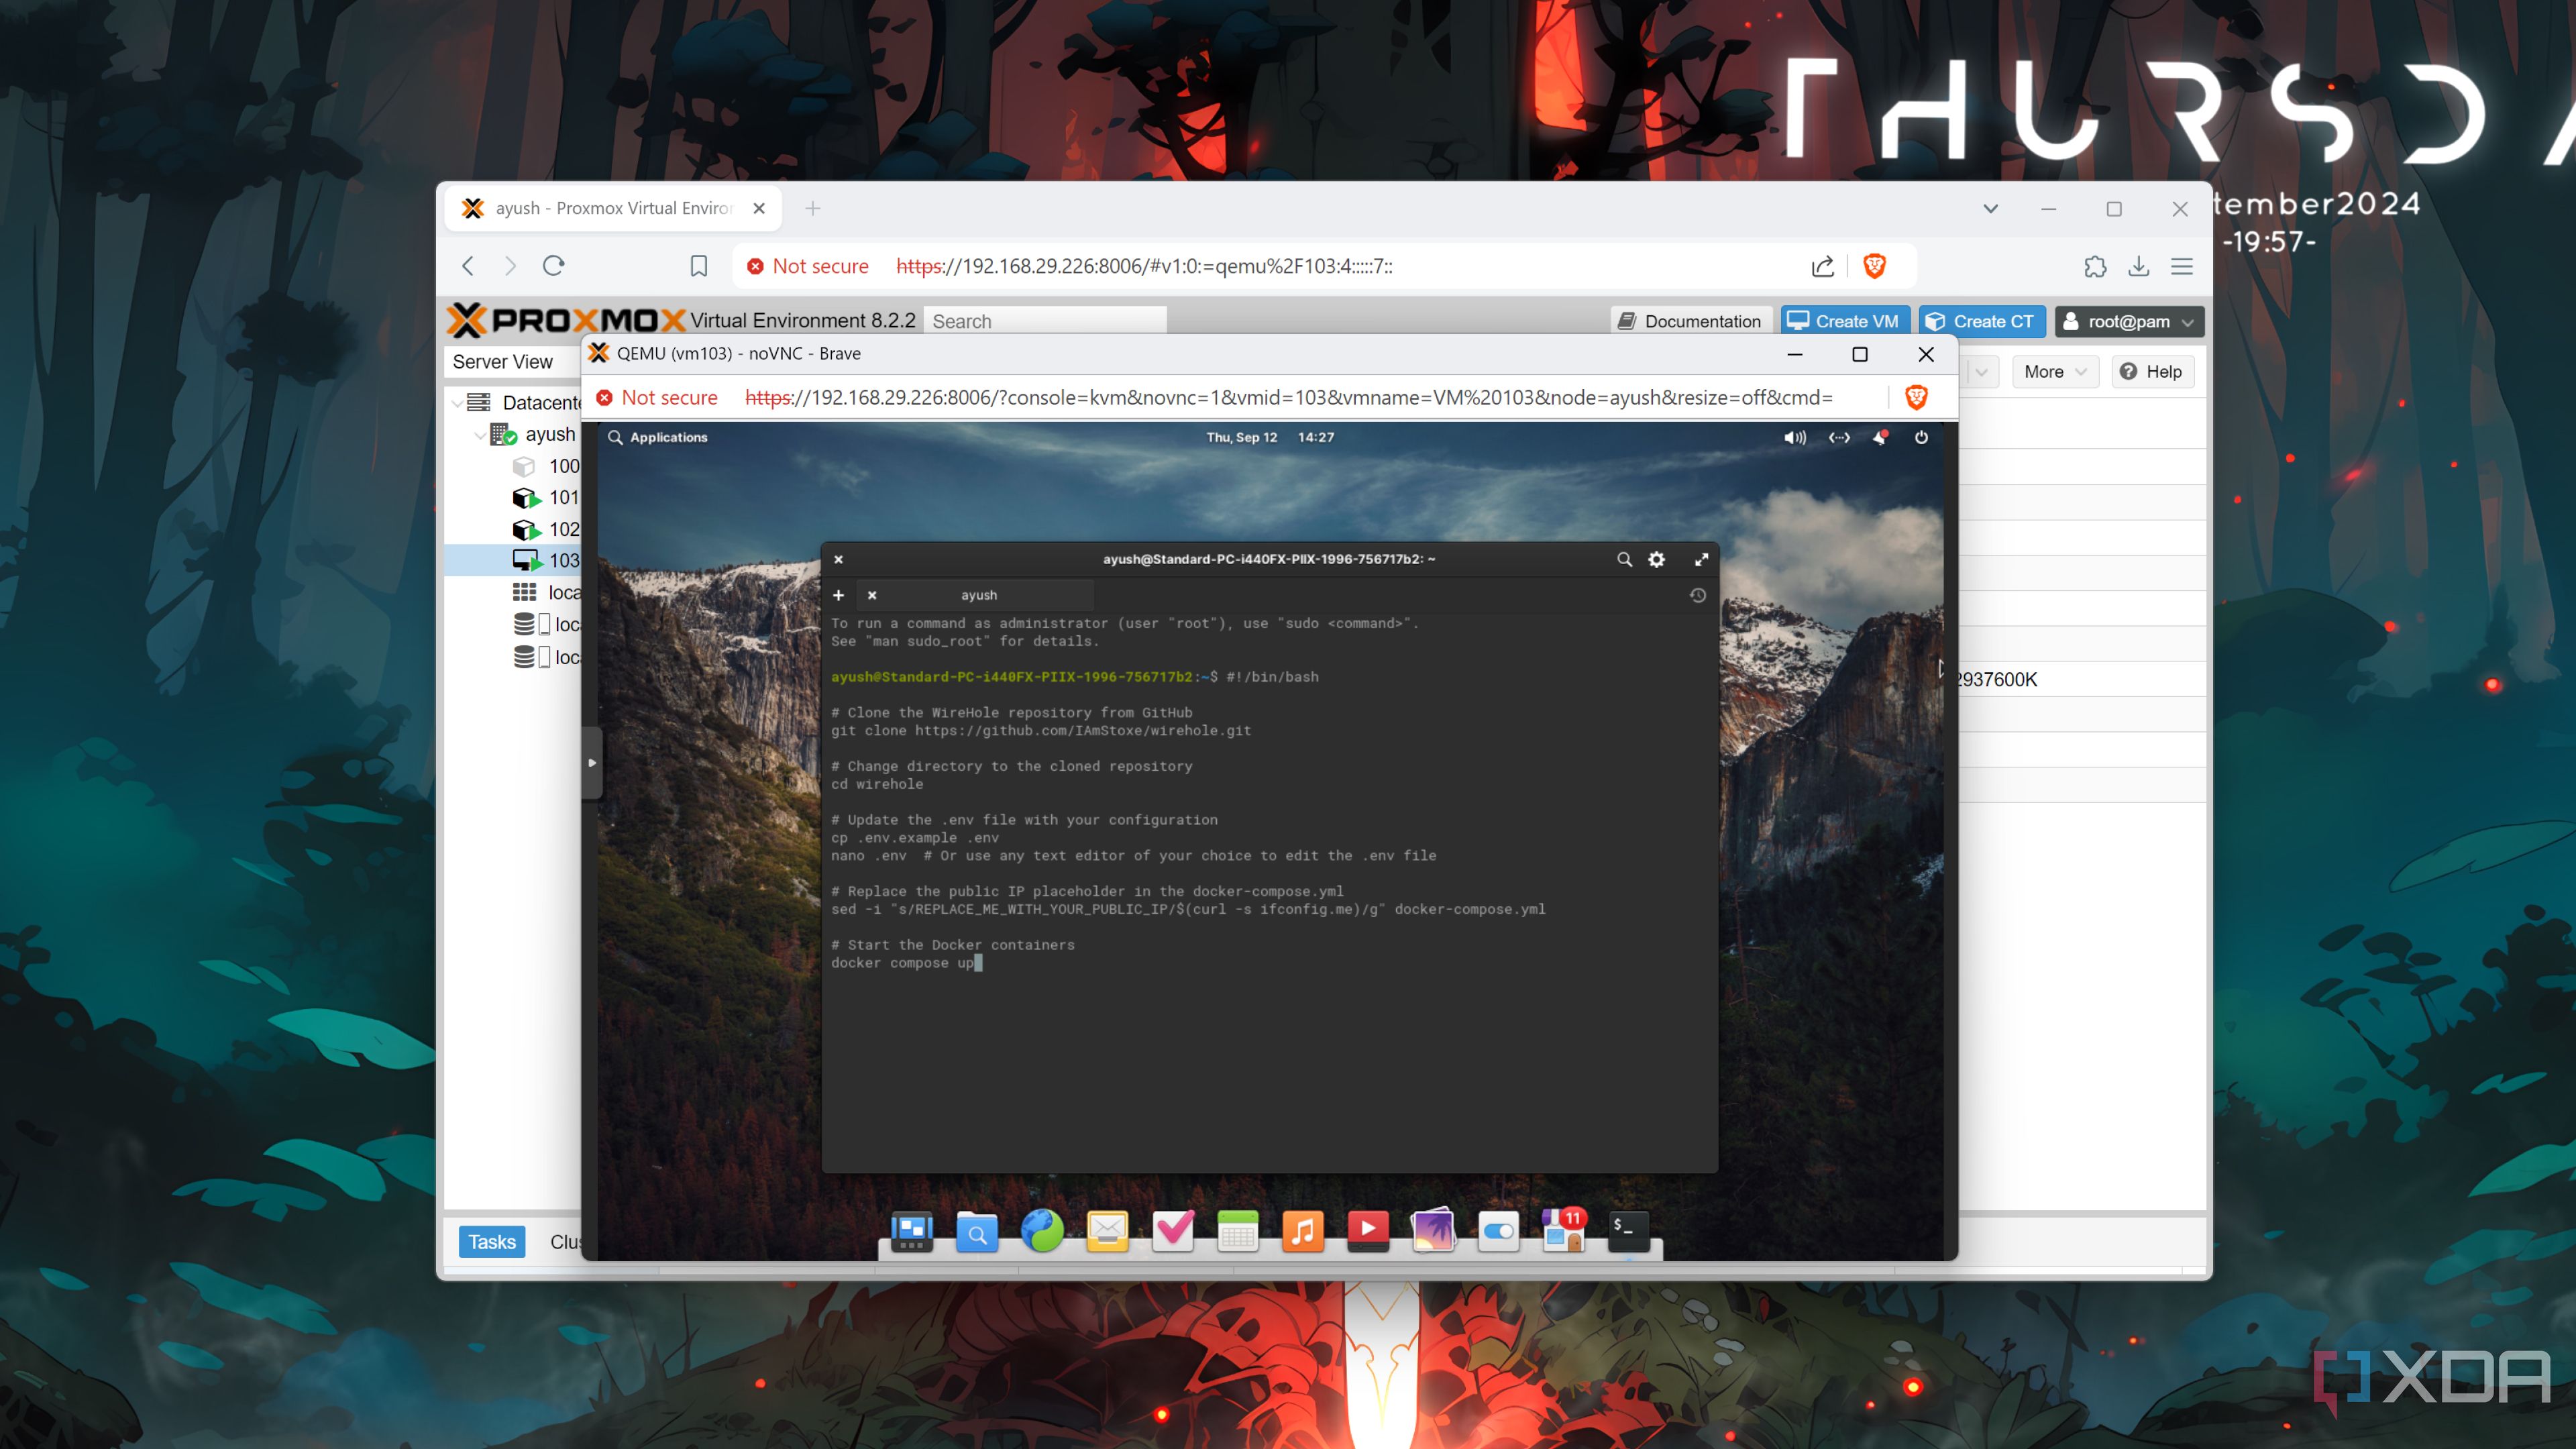Click the share icon in address bar
The image size is (2576, 1449).
click(1822, 266)
